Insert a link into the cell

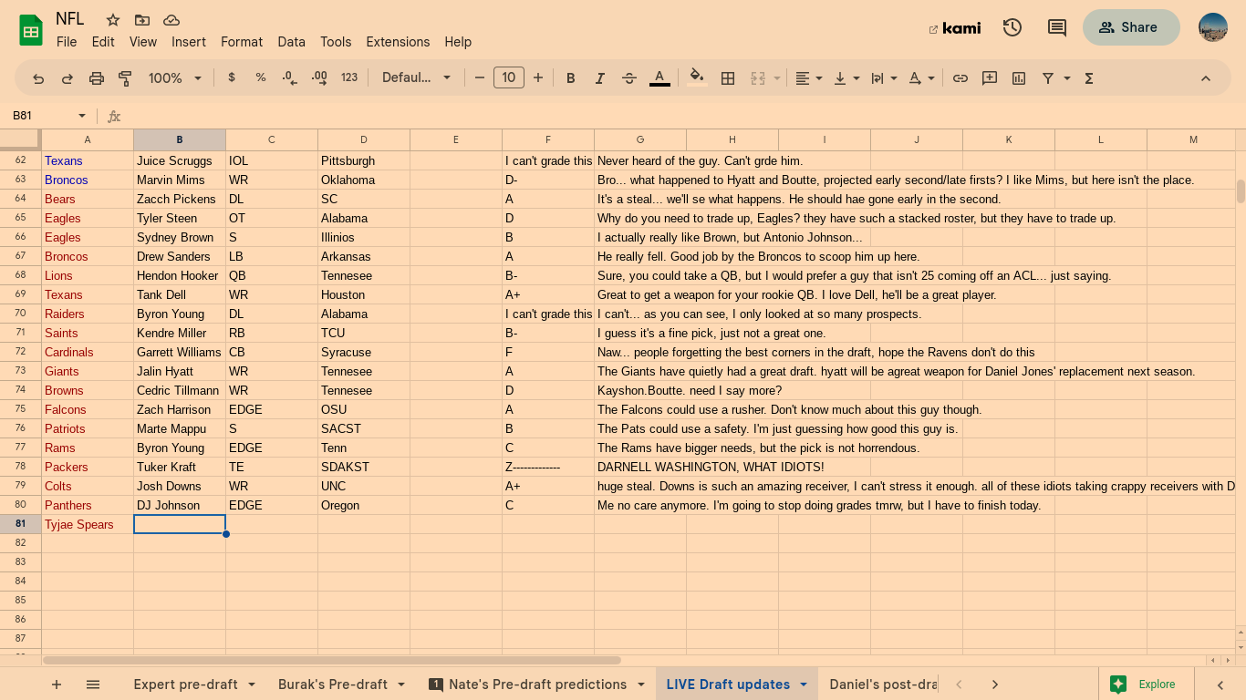click(x=960, y=78)
